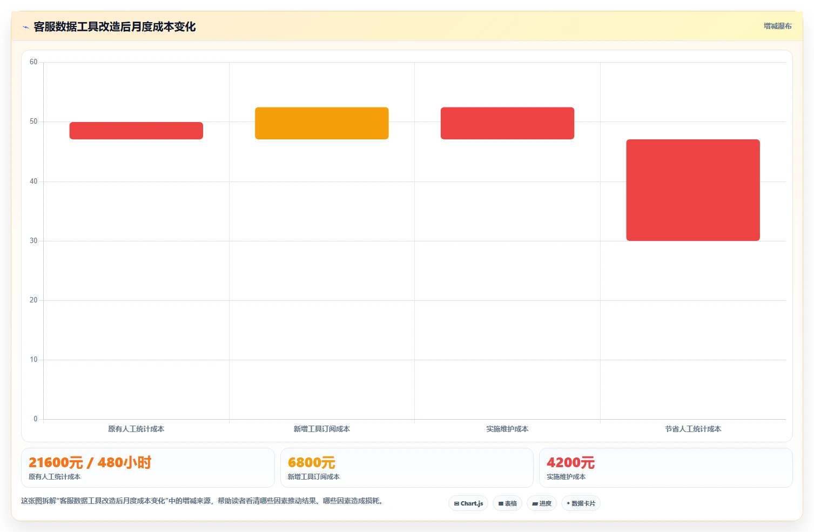Click the y-axis value 50
Screen dimensions: 814x532
33,122
